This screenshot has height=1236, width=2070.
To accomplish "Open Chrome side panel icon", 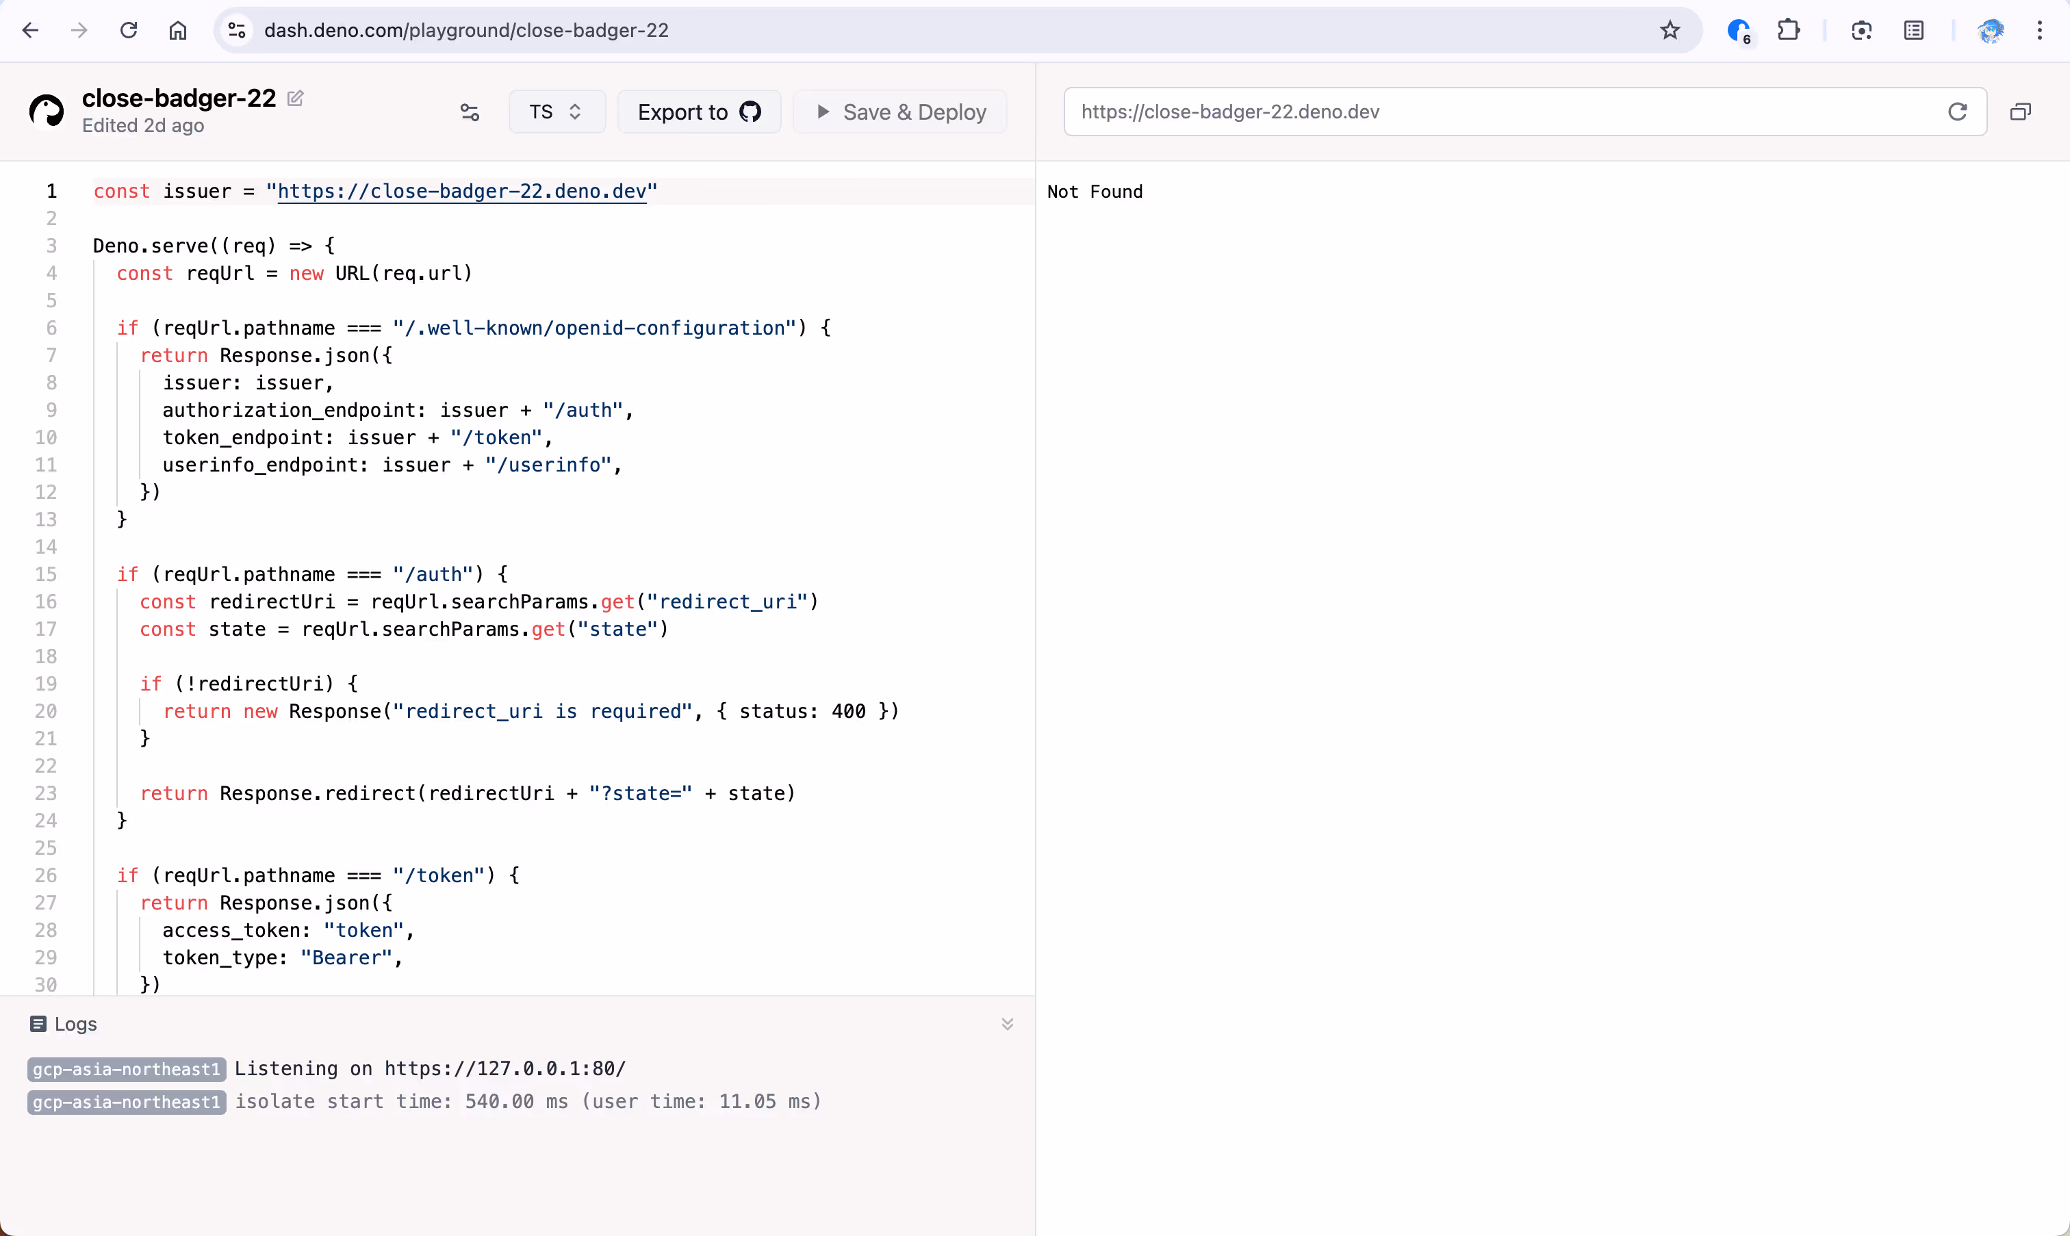I will (x=1913, y=31).
